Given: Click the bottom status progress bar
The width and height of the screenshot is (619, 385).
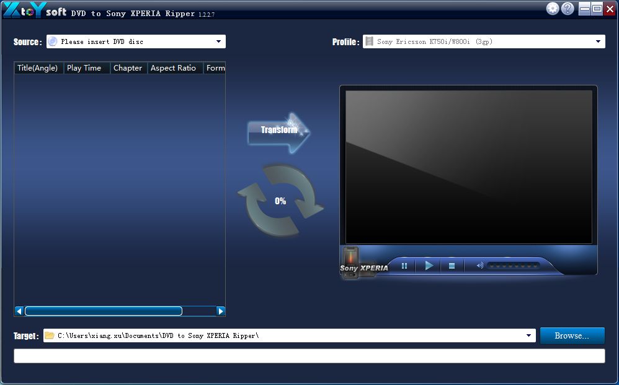Looking at the screenshot, I should pyautogui.click(x=309, y=356).
